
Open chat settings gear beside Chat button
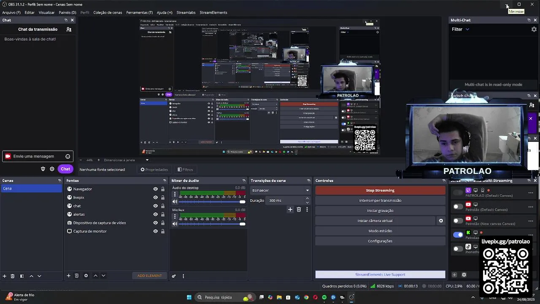pyautogui.click(x=52, y=169)
